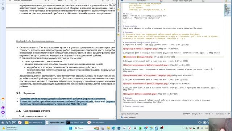Click Строка 34, столбец 14 position indicator
The width and height of the screenshot is (232, 131).
click(x=129, y=114)
